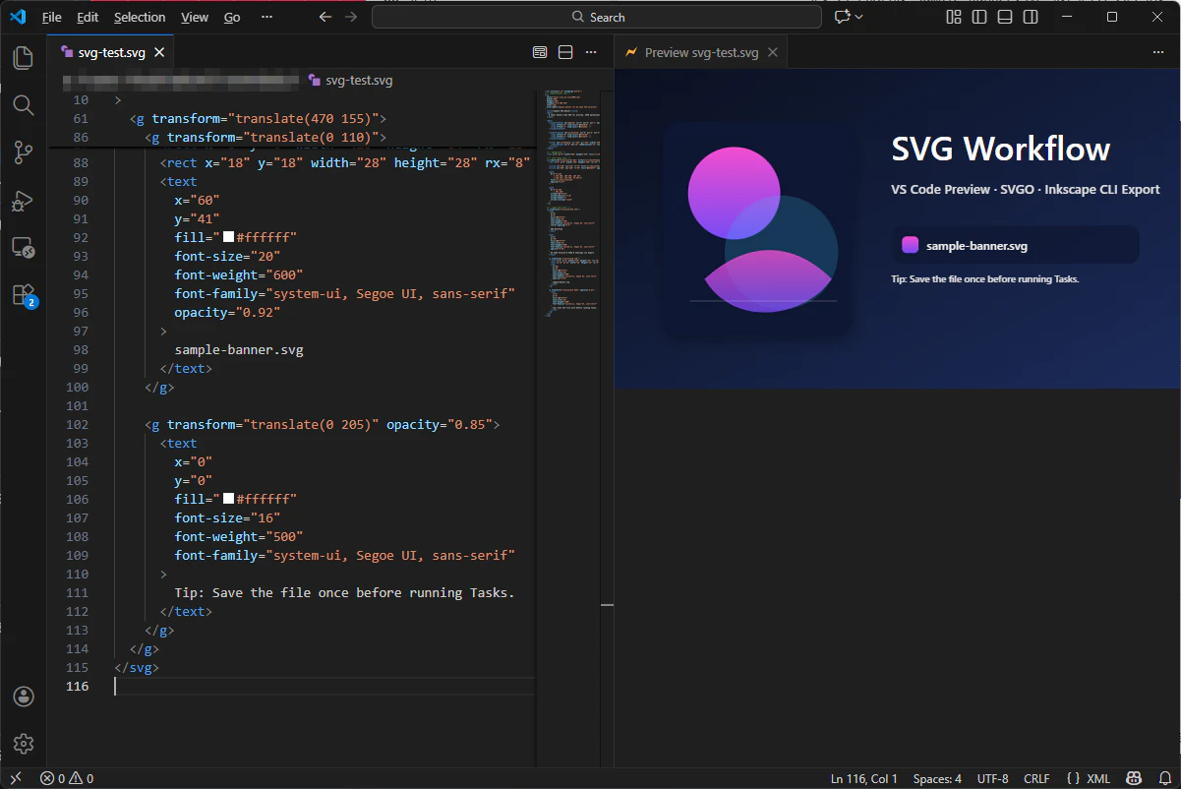Switch to the svg-test.svg editor tab
Viewport: 1181px width, 789px height.
111,52
